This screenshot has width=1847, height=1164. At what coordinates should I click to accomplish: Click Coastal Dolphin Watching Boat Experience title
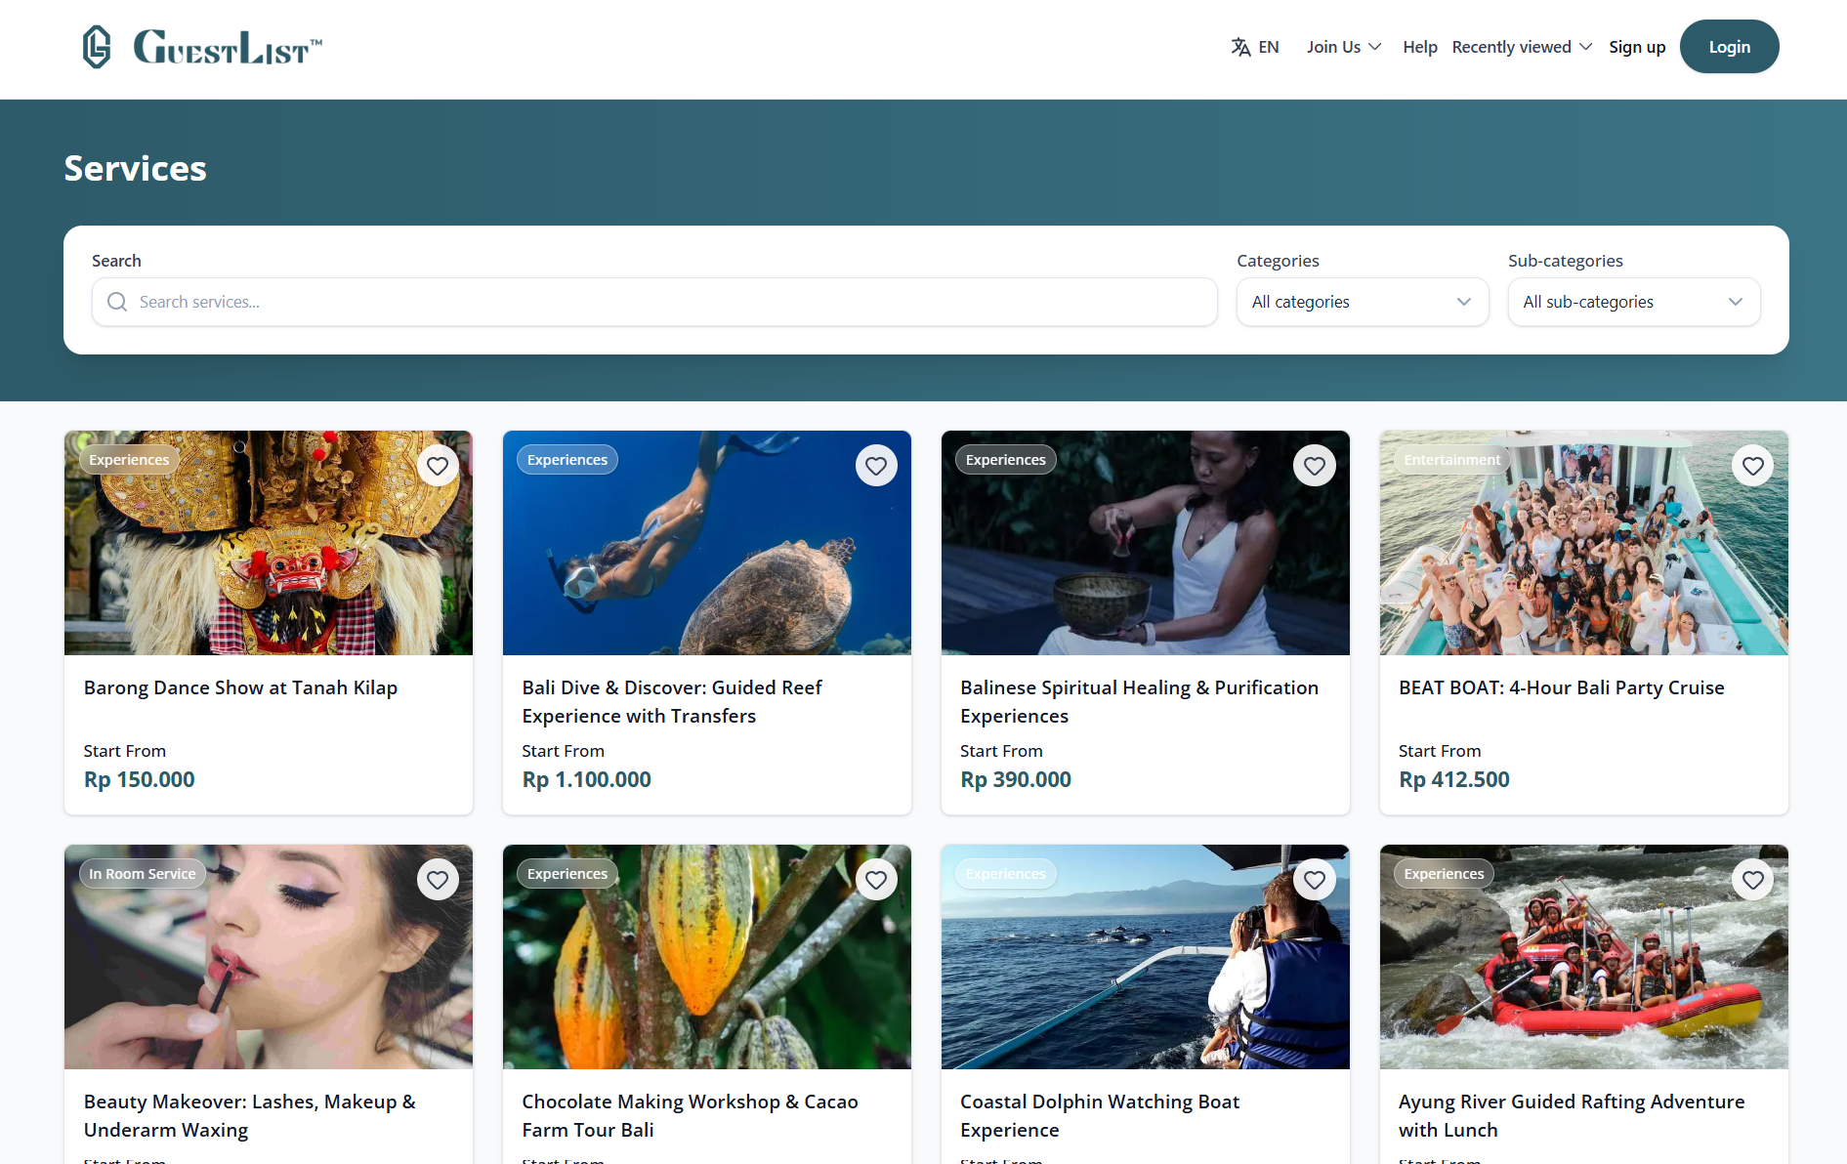point(1100,1115)
